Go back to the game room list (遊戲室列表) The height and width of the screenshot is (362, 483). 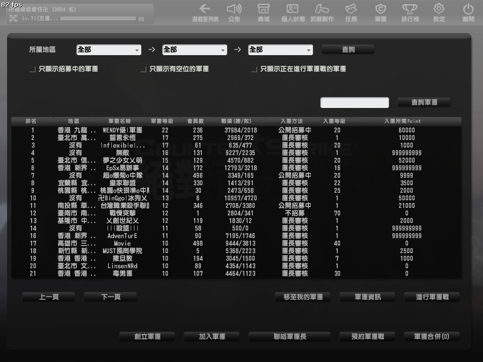point(205,12)
